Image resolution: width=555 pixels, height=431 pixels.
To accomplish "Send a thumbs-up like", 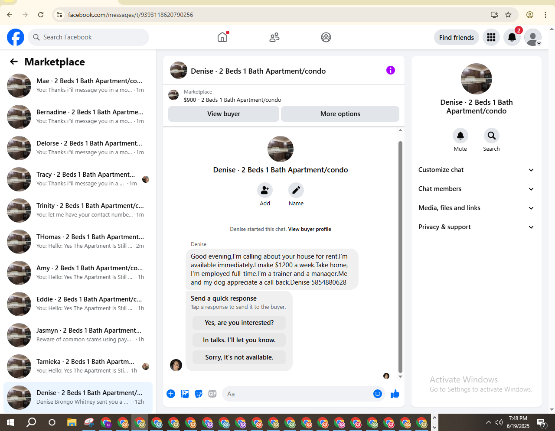I will click(395, 394).
